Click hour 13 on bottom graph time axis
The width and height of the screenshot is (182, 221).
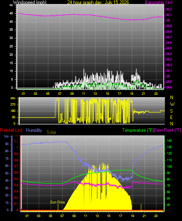pyautogui.click(x=97, y=216)
